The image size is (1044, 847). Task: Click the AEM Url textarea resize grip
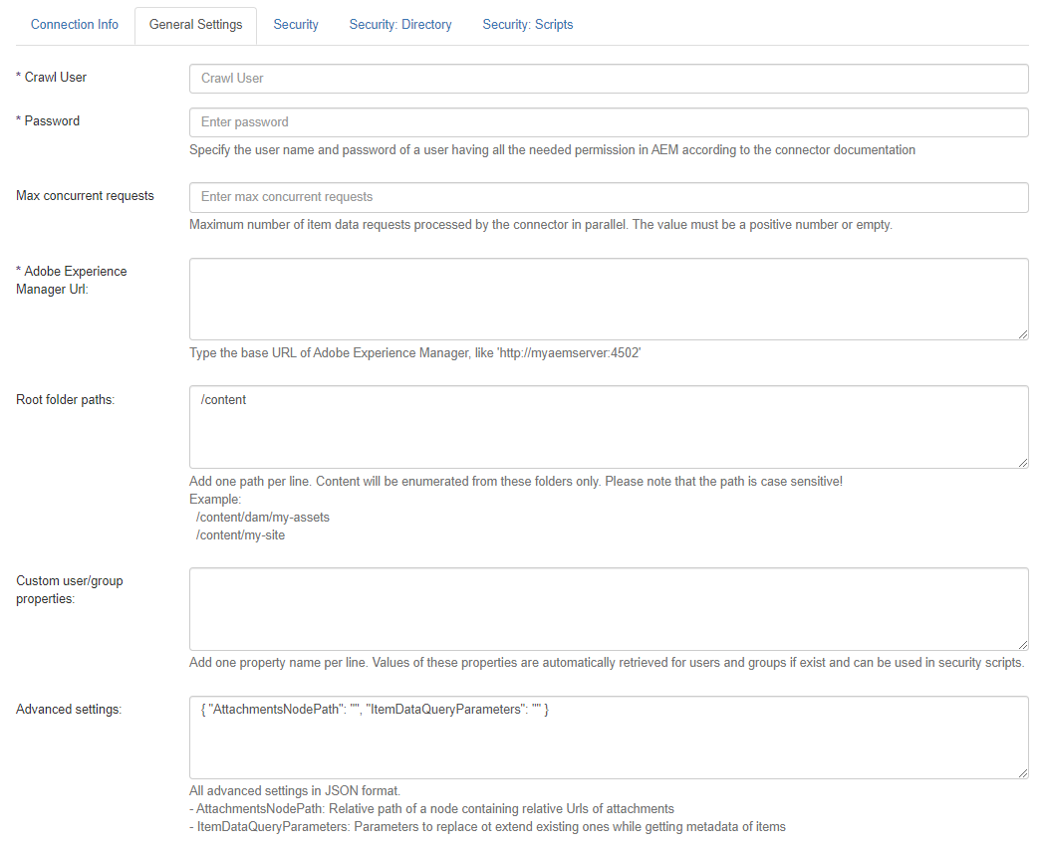tap(1023, 334)
